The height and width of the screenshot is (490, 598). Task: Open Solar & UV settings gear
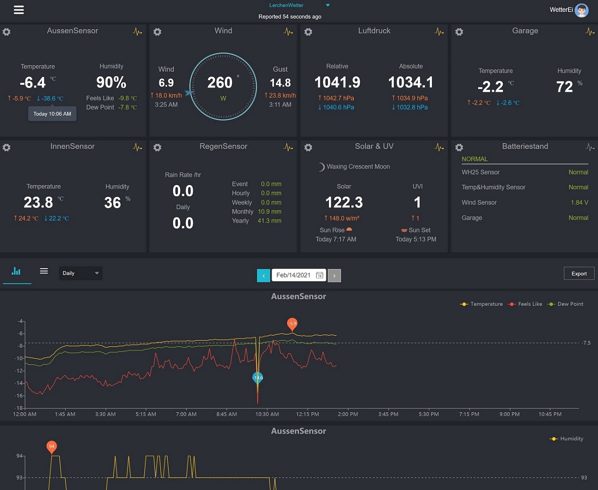click(308, 148)
